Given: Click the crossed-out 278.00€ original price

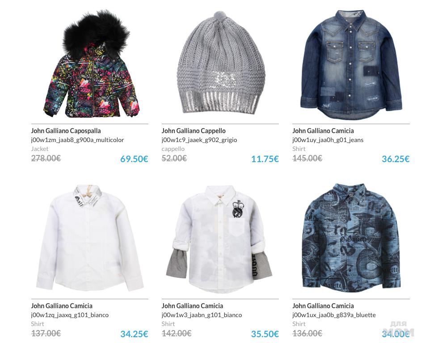Looking at the screenshot, I should coord(46,159).
